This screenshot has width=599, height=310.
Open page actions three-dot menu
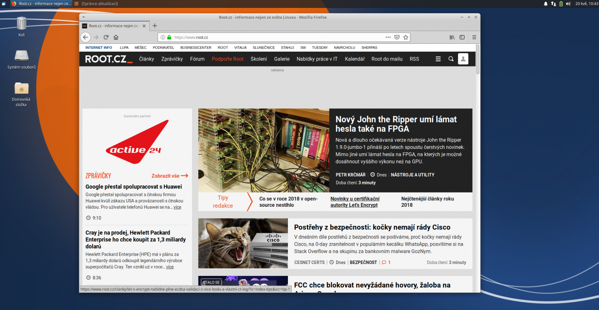(x=388, y=37)
